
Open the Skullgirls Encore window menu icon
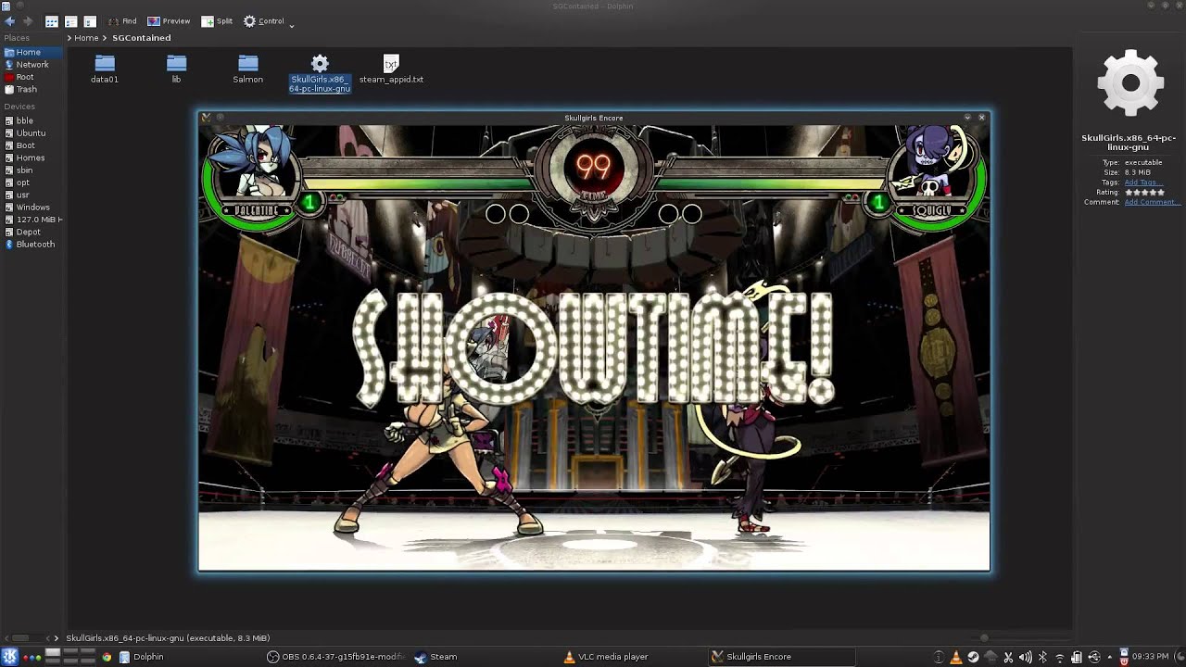pos(206,118)
